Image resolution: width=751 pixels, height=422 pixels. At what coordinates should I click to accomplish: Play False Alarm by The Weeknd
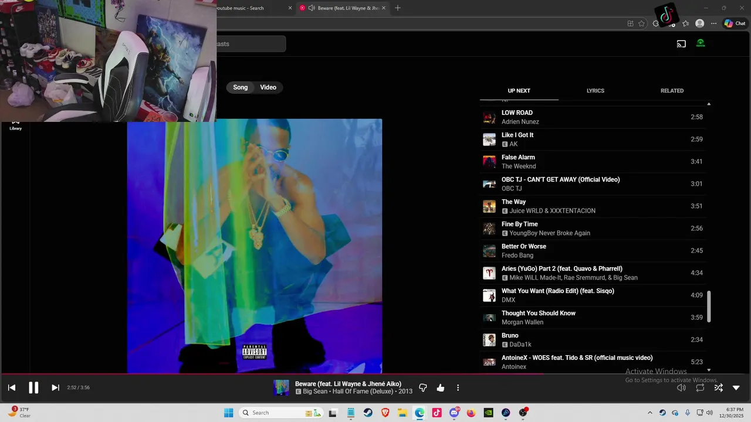pos(593,162)
